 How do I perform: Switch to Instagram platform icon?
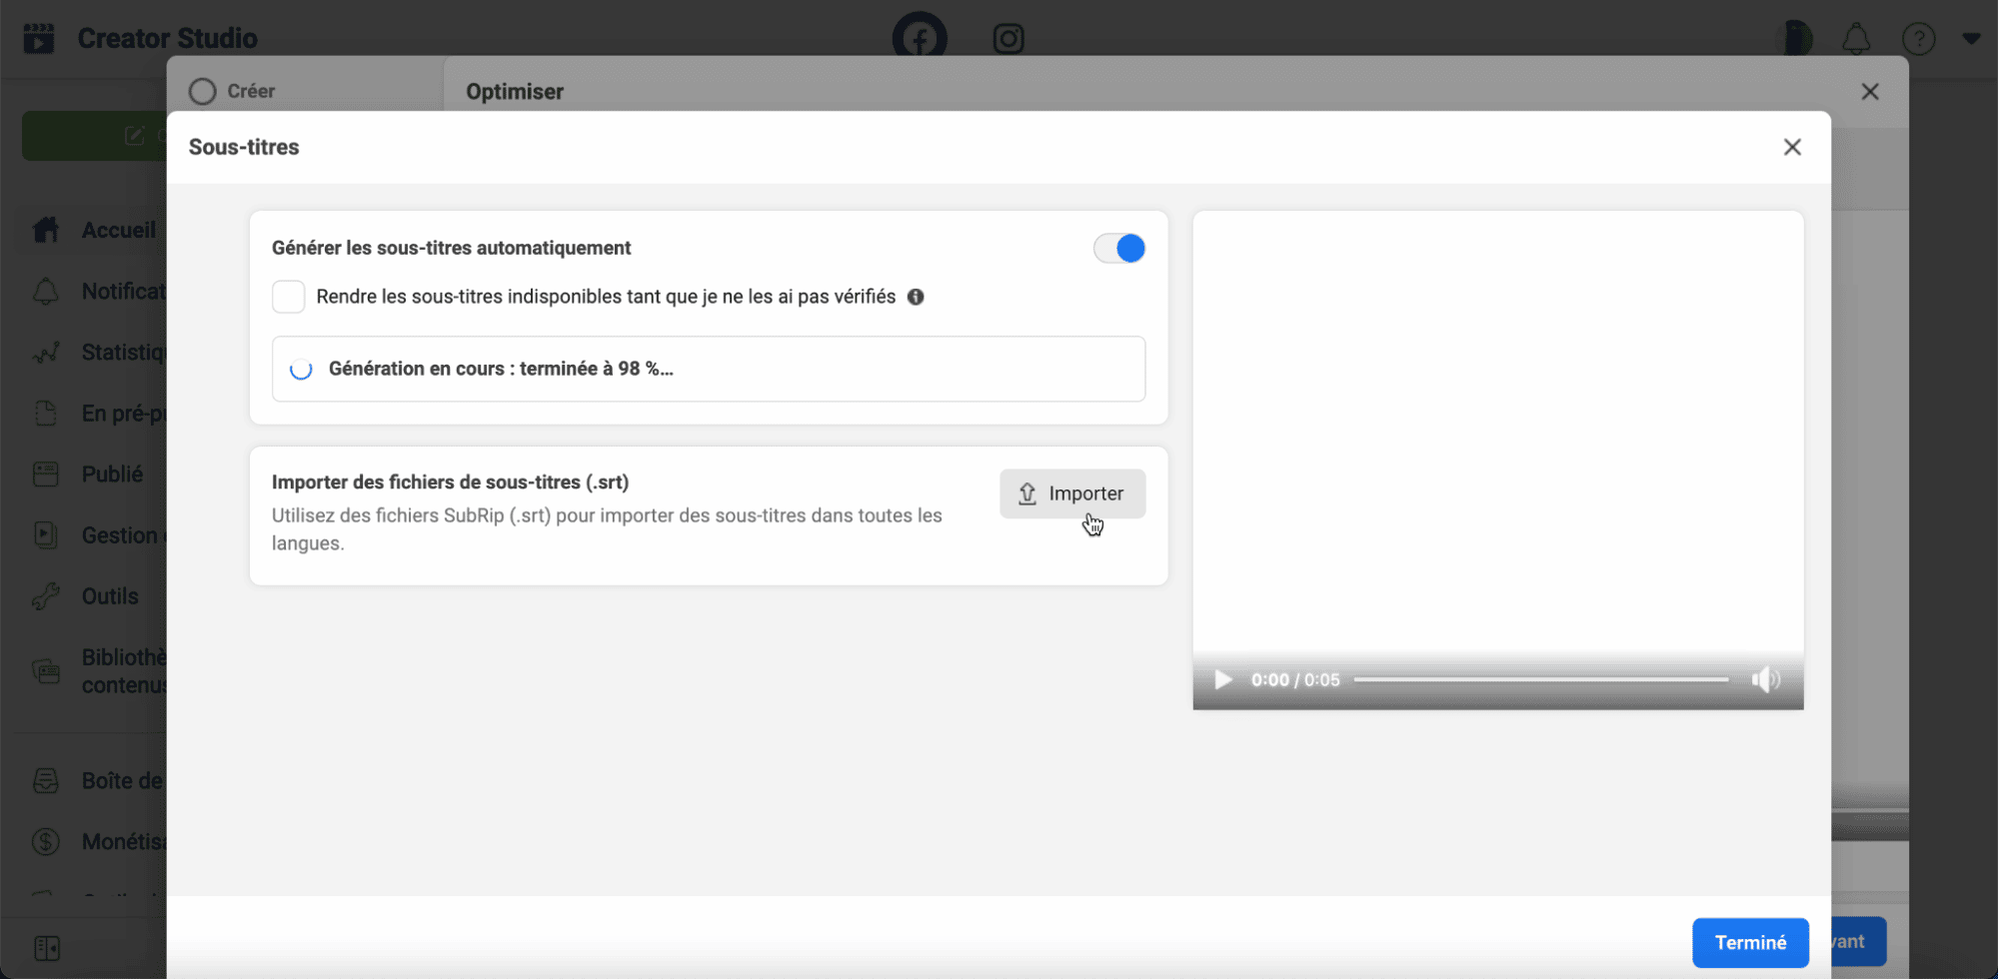point(1007,38)
